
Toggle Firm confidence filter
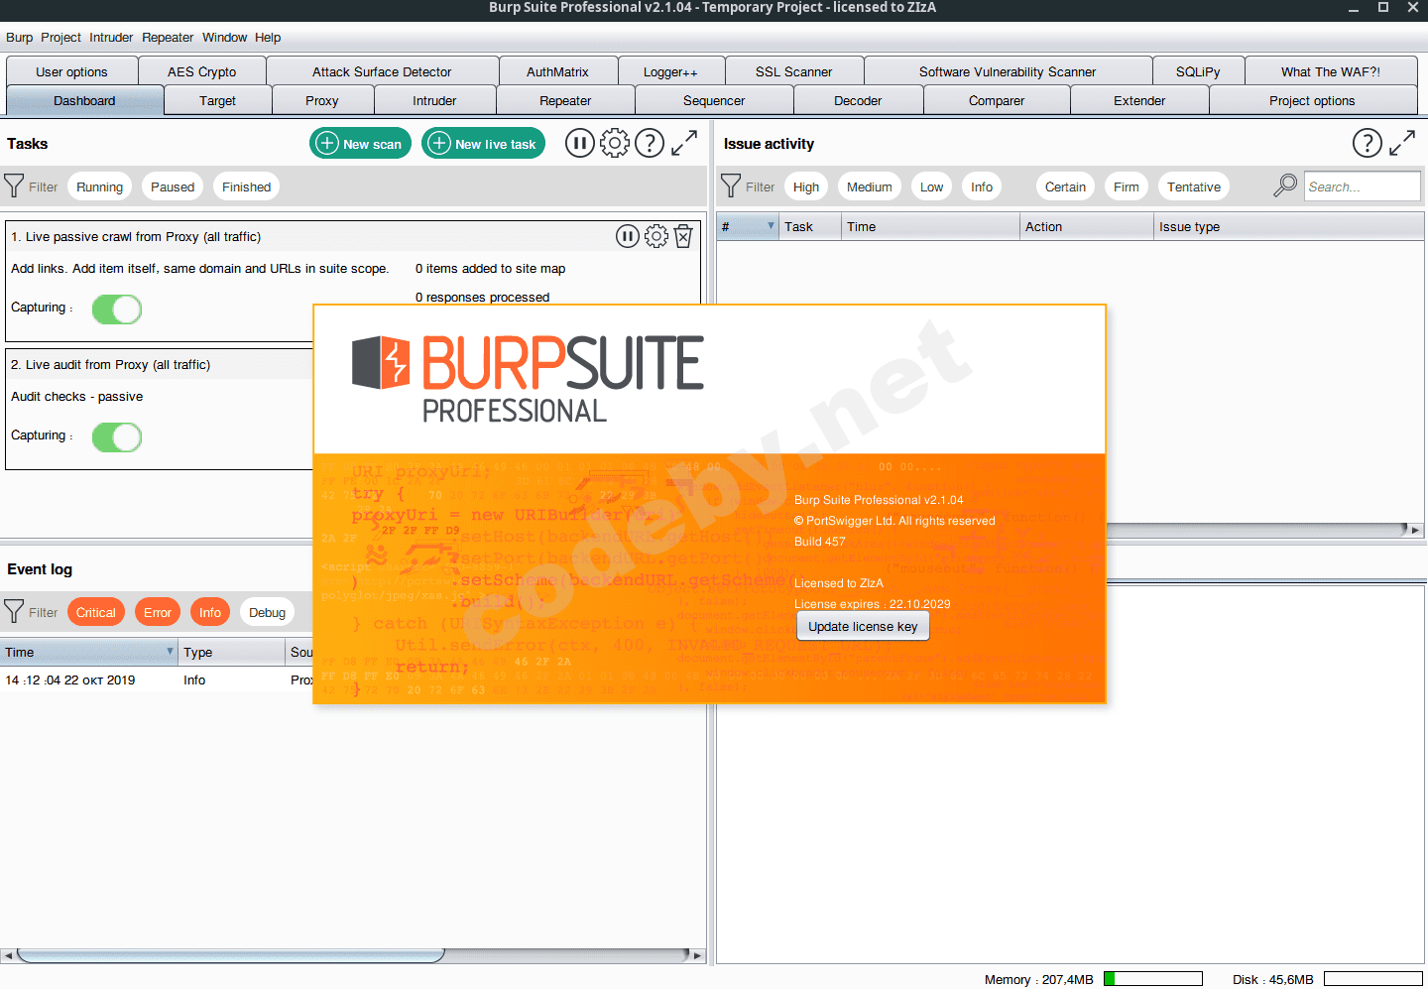(1126, 186)
